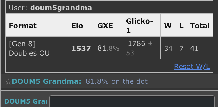Click the [Gen 8] Doubles OU format cell

(37, 48)
